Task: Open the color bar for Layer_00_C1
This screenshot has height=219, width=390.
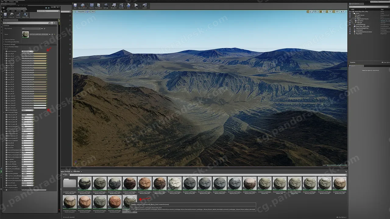Action: click(x=34, y=54)
